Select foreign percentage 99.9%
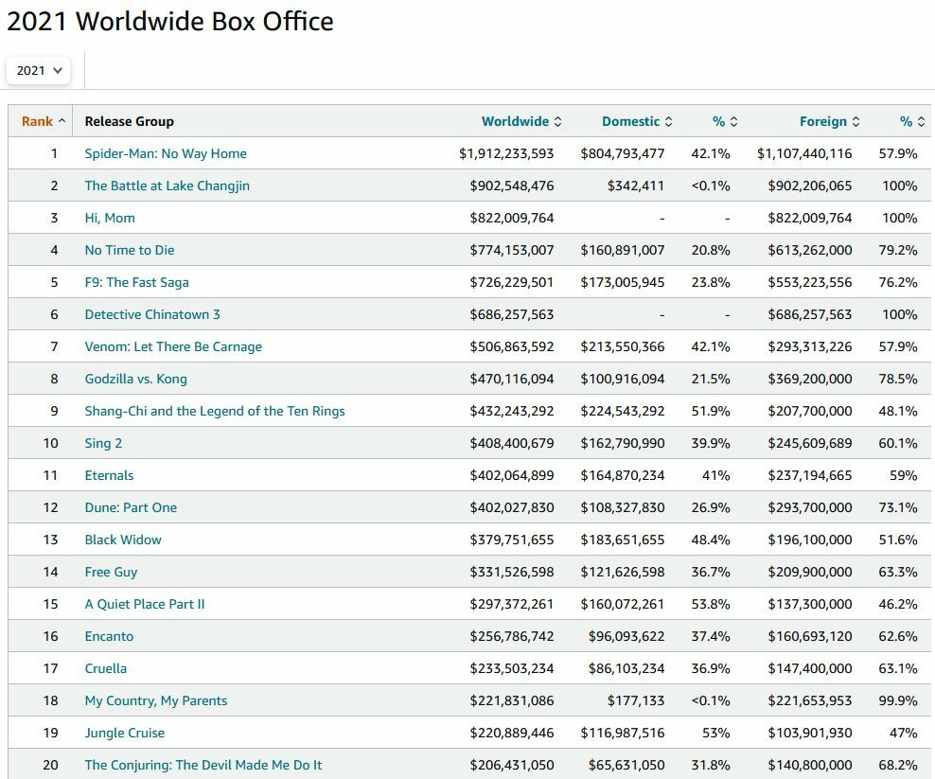Image resolution: width=935 pixels, height=779 pixels. (898, 700)
